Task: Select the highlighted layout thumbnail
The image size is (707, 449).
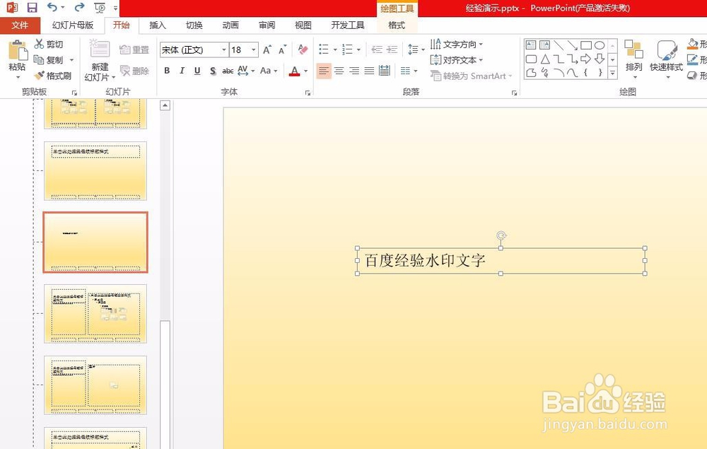Action: [x=95, y=242]
